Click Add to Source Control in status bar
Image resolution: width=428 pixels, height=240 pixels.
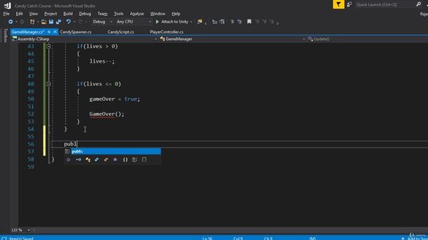click(415, 238)
